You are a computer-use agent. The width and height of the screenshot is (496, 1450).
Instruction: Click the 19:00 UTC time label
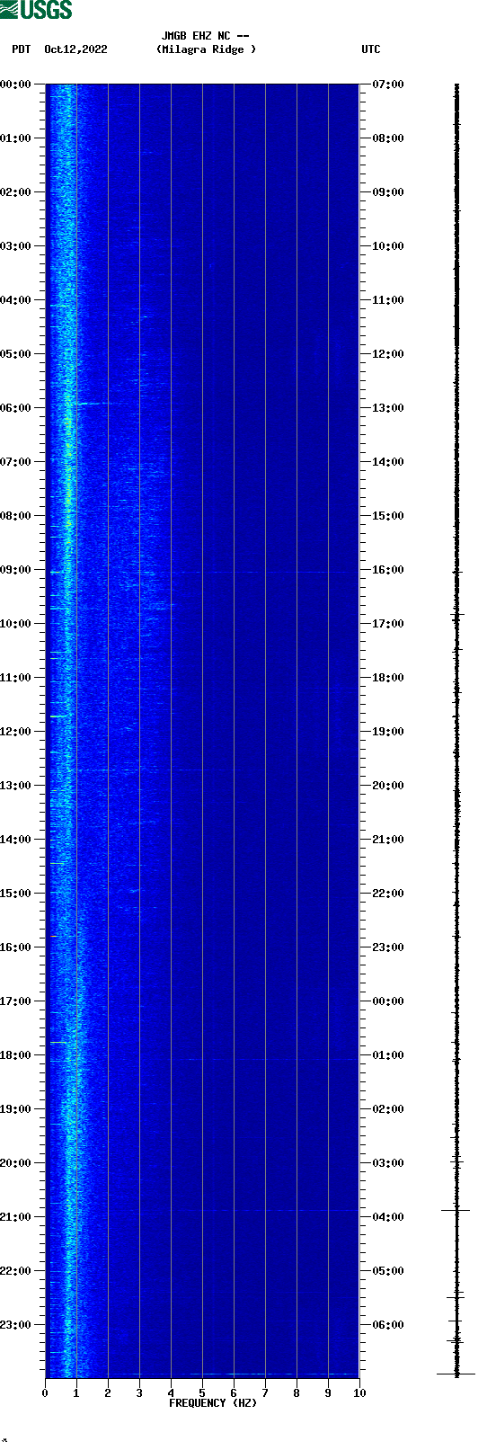(388, 732)
